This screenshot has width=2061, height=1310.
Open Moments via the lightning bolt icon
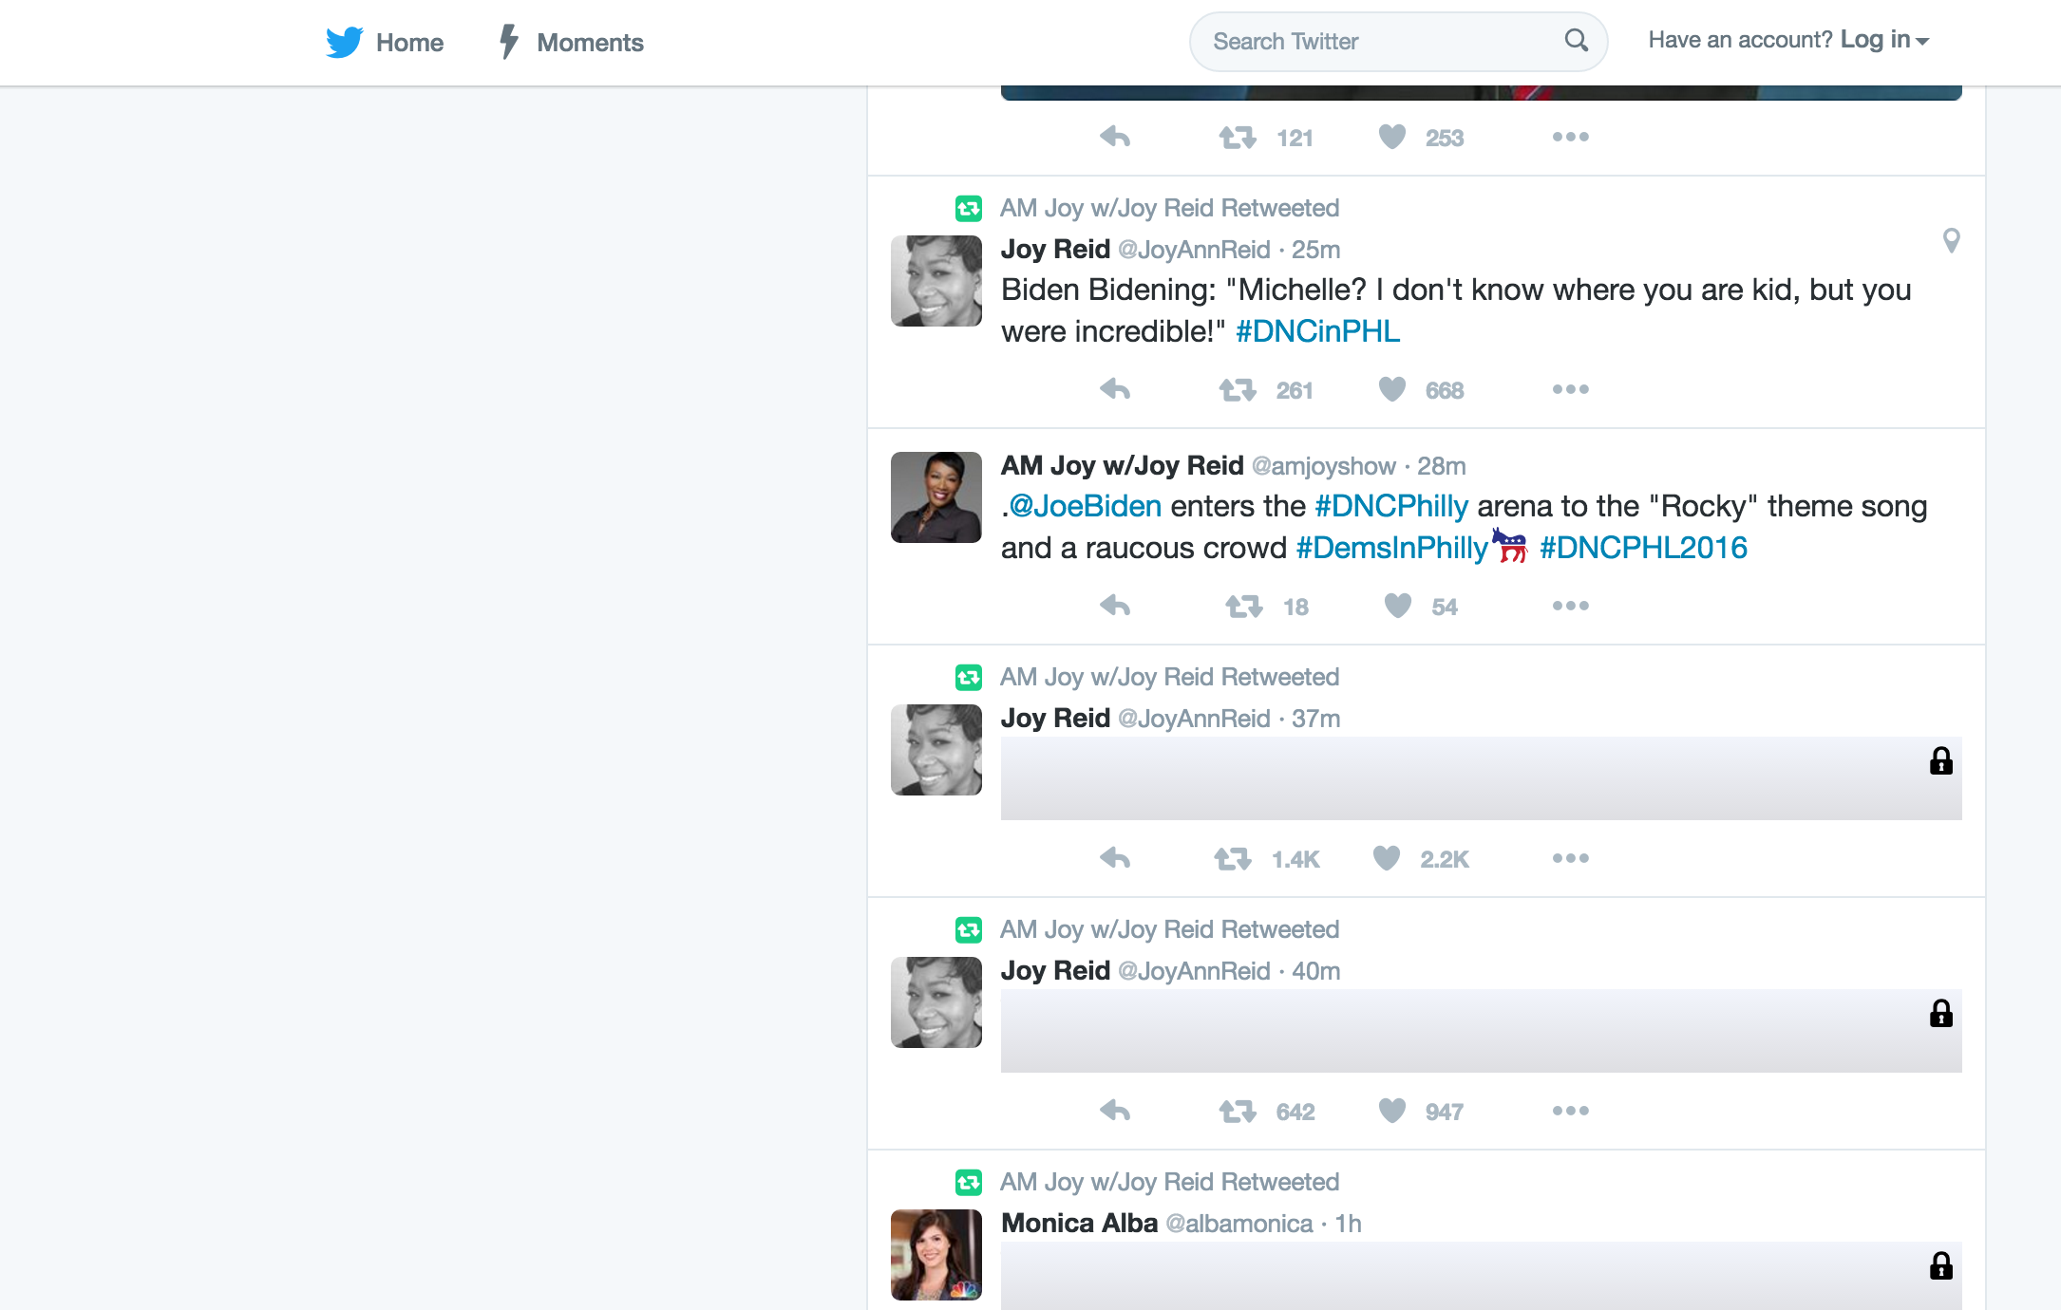tap(509, 42)
